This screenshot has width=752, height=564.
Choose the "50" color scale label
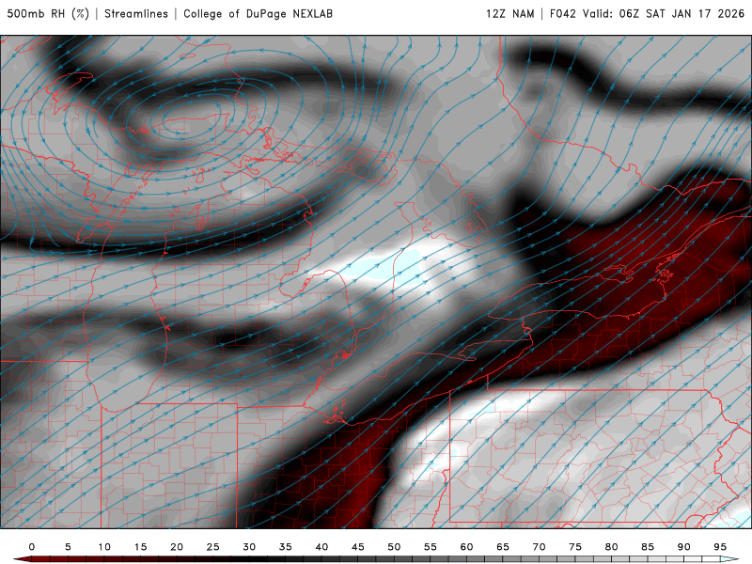pyautogui.click(x=394, y=547)
